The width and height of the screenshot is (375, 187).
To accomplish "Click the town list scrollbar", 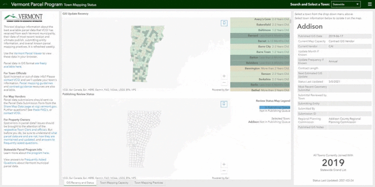I will point(291,54).
